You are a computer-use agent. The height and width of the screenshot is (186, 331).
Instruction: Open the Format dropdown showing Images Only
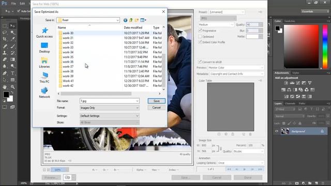(110, 108)
